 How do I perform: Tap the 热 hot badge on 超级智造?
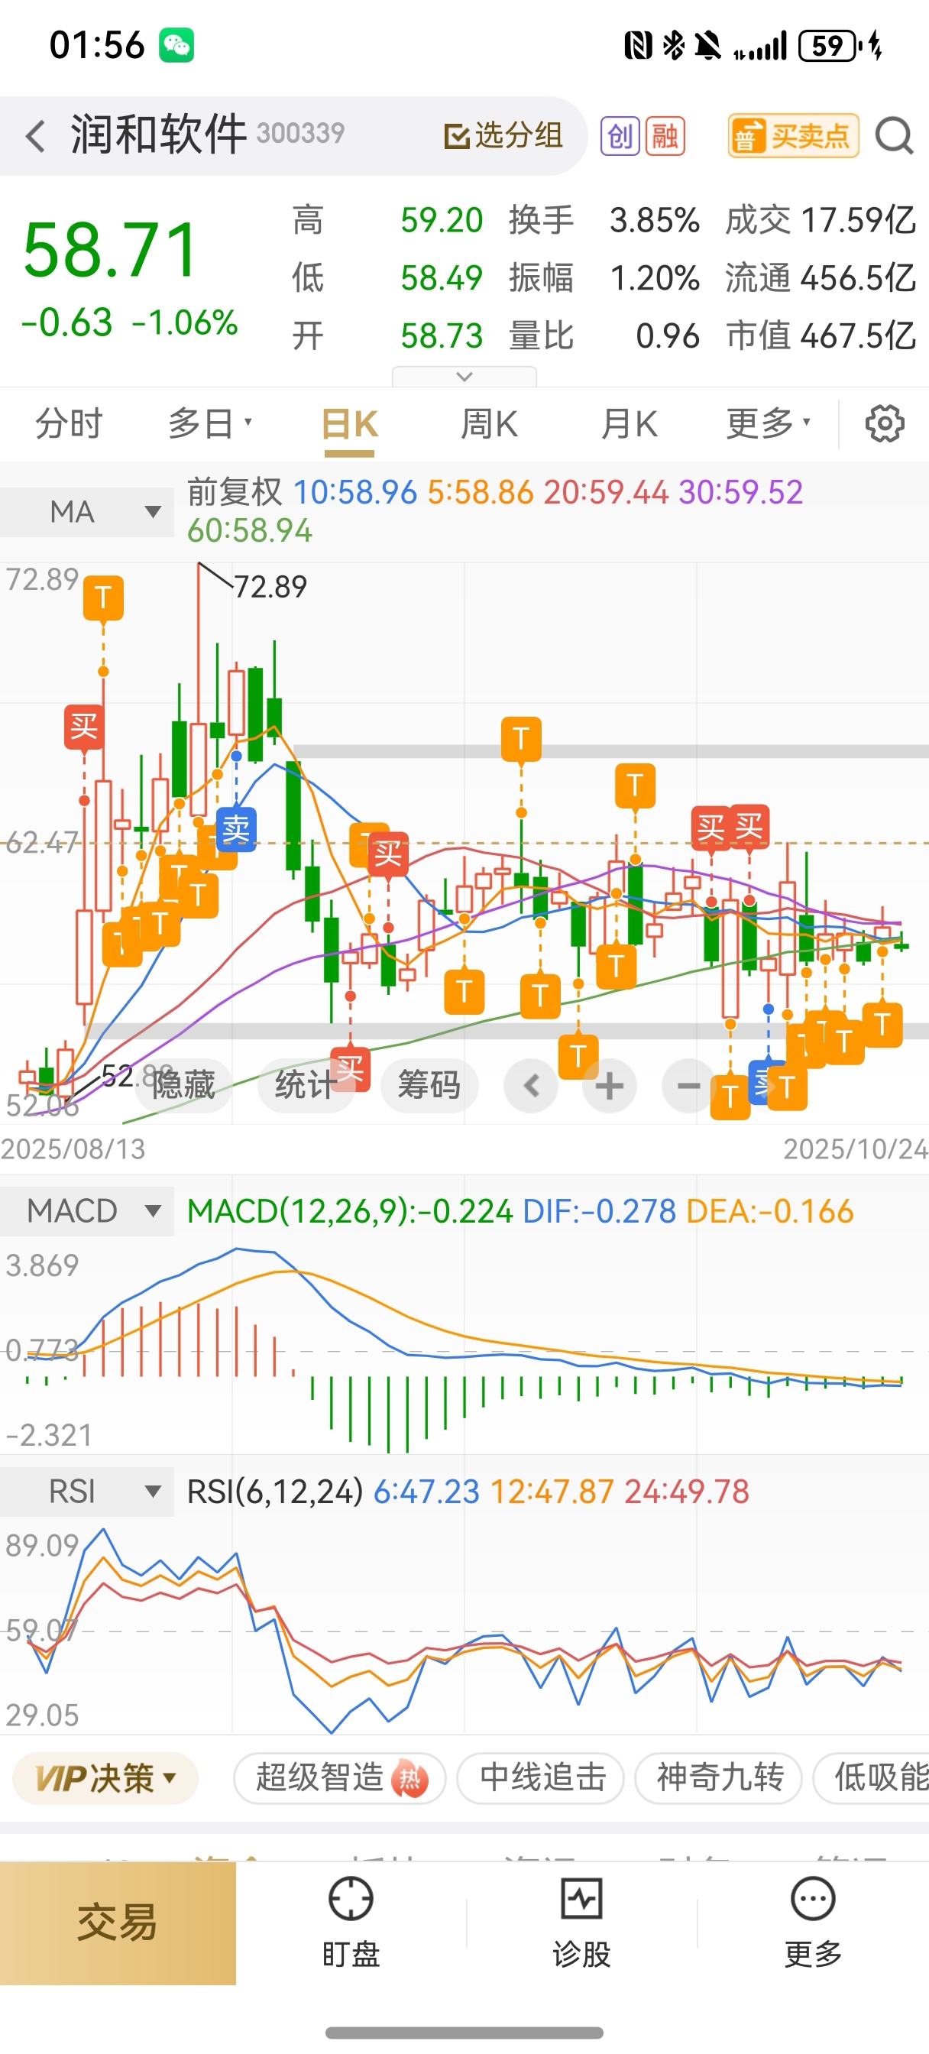coord(409,1778)
